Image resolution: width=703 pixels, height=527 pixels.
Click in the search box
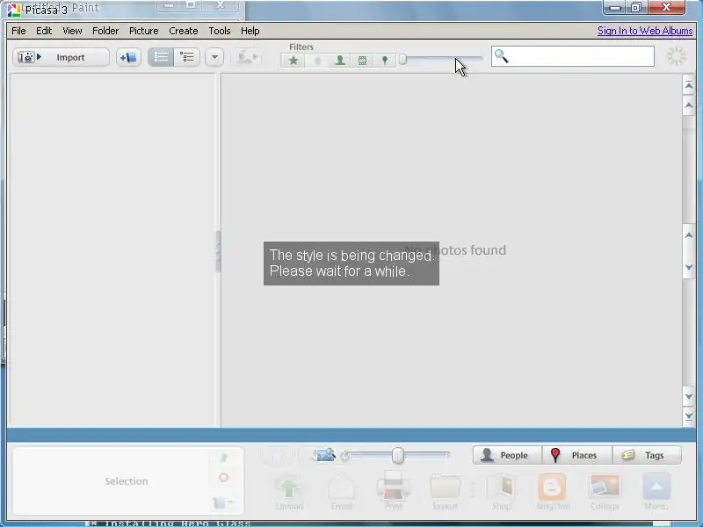coord(573,56)
